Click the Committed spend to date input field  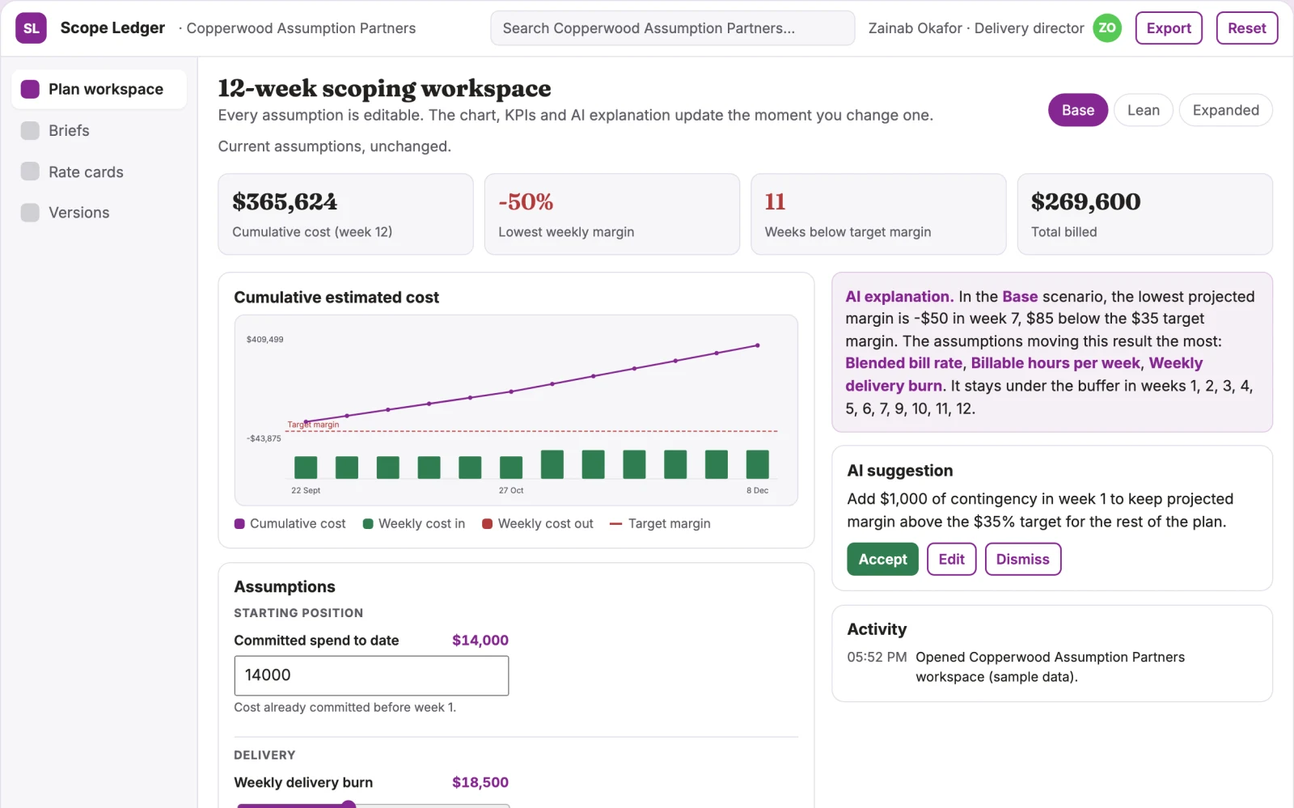(x=371, y=675)
